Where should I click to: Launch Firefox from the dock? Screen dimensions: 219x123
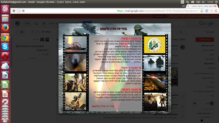tap(5, 28)
